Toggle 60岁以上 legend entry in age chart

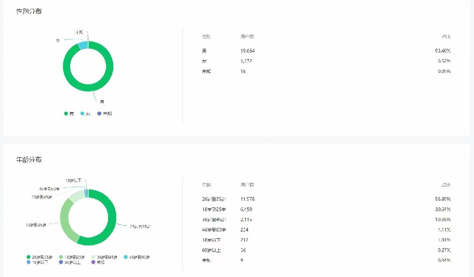pos(70,262)
